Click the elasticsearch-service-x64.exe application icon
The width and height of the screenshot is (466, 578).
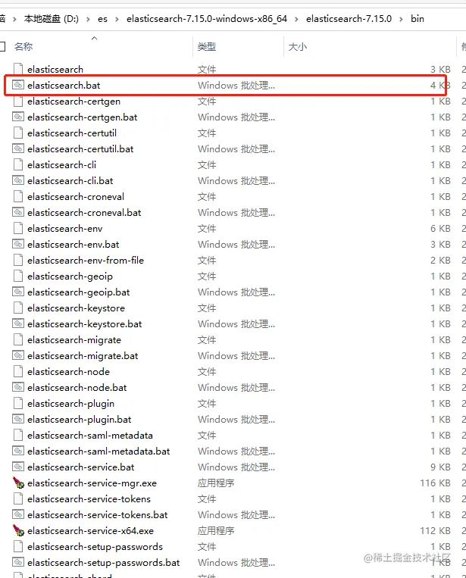[18, 530]
